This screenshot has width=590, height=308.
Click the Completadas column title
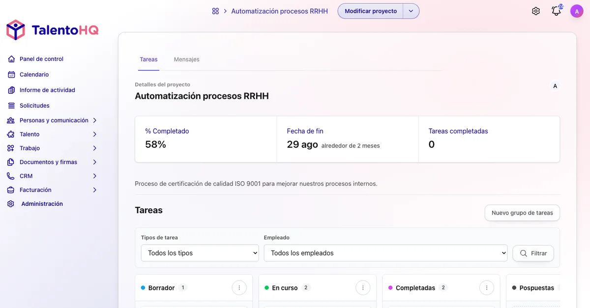pos(415,288)
